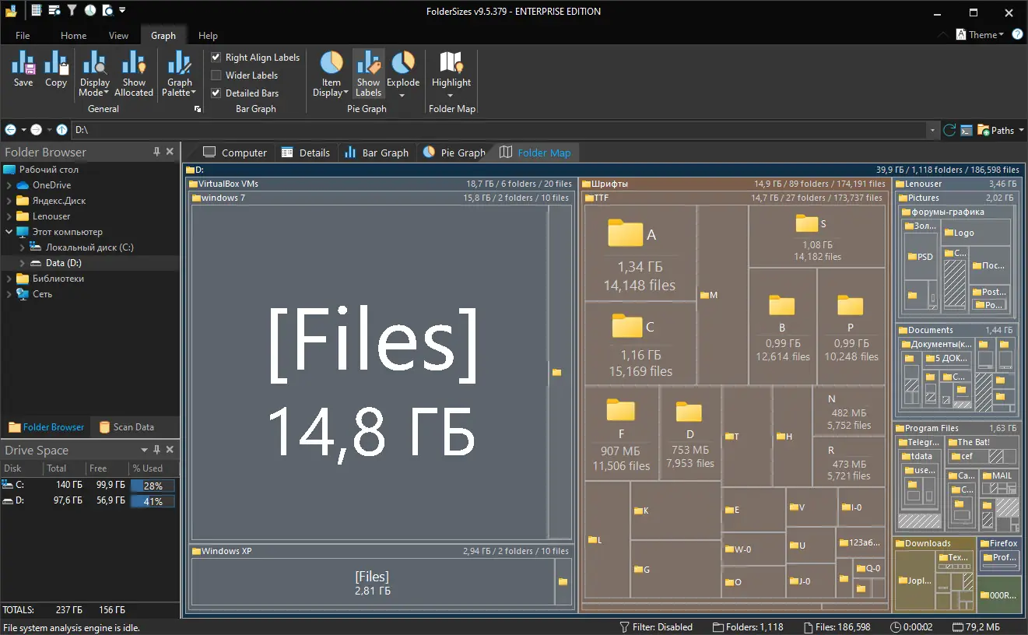Pin the Folder Browser panel
Image resolution: width=1028 pixels, height=635 pixels.
[x=157, y=152]
